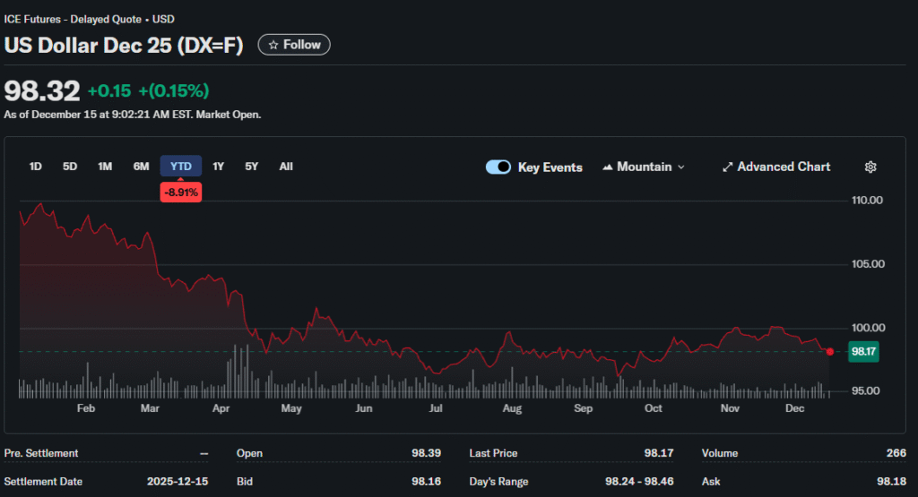
Task: Select the YTD time range
Action: (x=181, y=167)
